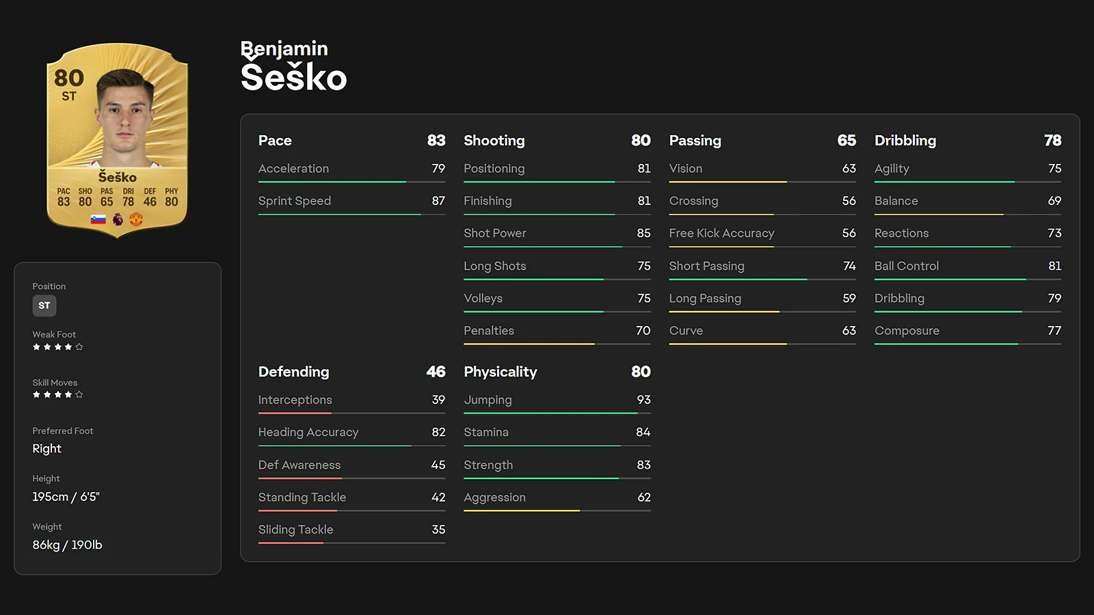This screenshot has height=615, width=1094.
Task: Click the Curve stat label
Action: coord(686,331)
